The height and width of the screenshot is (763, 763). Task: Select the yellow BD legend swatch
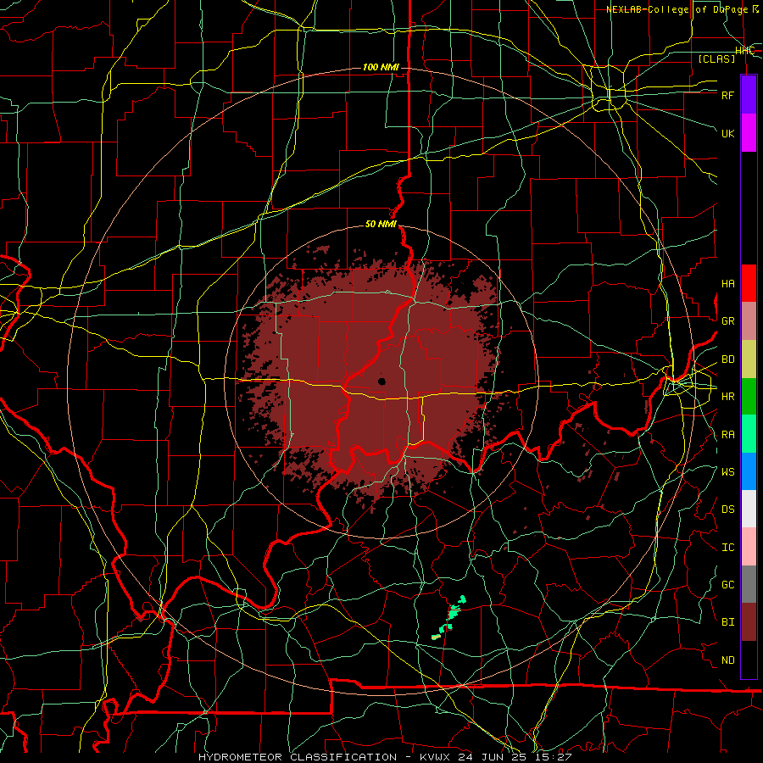tap(749, 359)
